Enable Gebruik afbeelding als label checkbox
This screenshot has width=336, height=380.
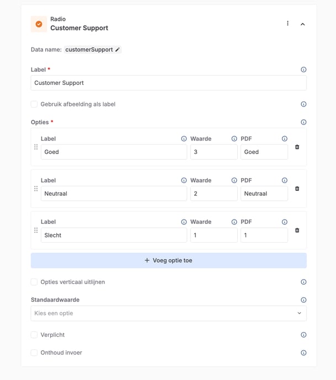coord(34,104)
